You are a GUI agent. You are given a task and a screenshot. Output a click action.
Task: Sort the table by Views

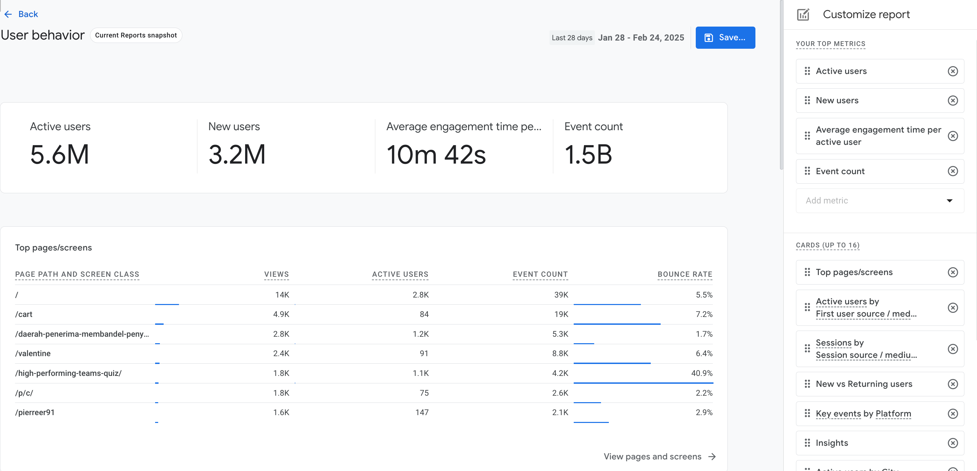[x=276, y=274]
